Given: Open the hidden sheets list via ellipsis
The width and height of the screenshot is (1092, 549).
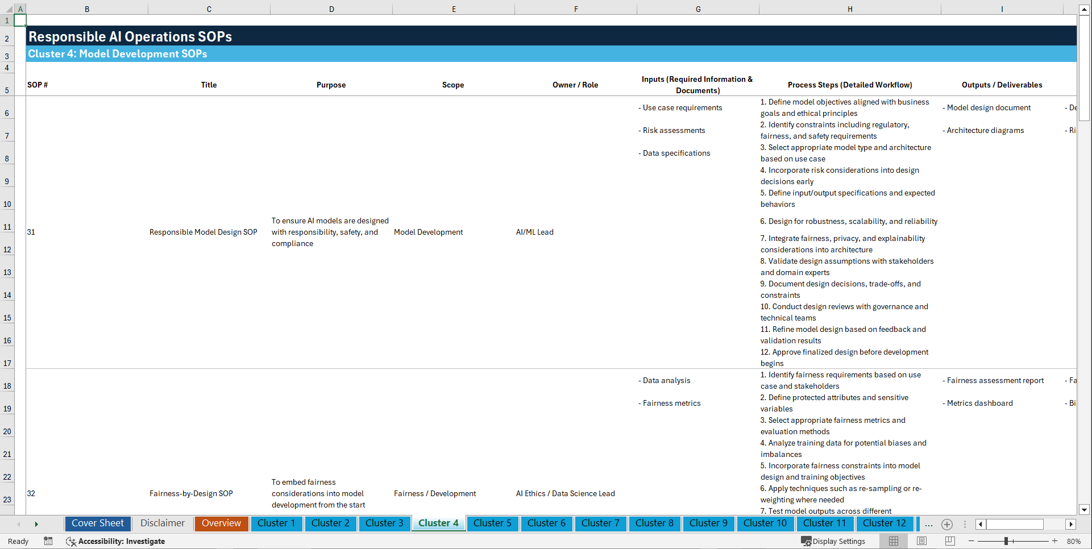Looking at the screenshot, I should [x=928, y=524].
